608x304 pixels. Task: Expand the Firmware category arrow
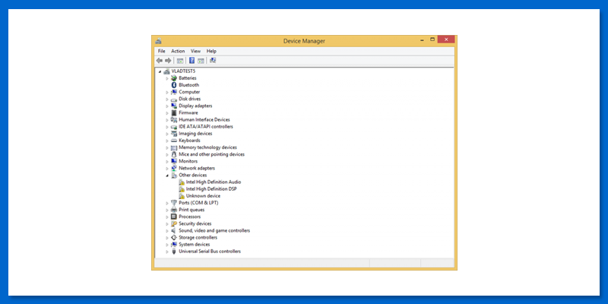[167, 112]
